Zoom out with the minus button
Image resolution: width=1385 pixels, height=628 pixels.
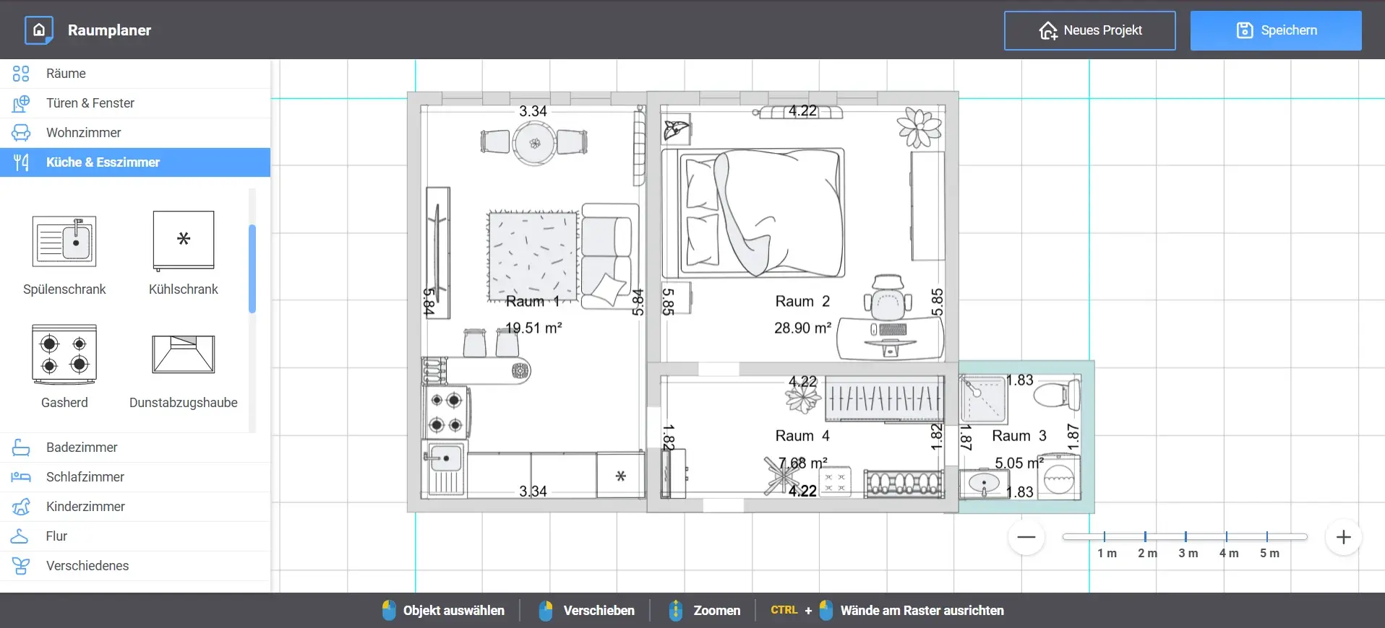click(x=1026, y=537)
